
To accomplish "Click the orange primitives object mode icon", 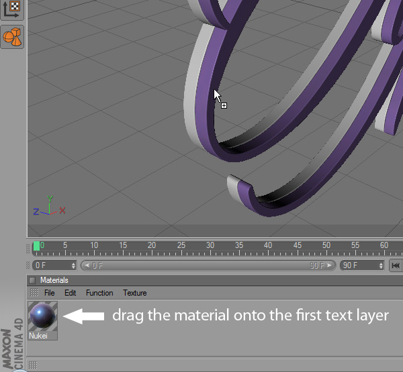I will 12,37.
